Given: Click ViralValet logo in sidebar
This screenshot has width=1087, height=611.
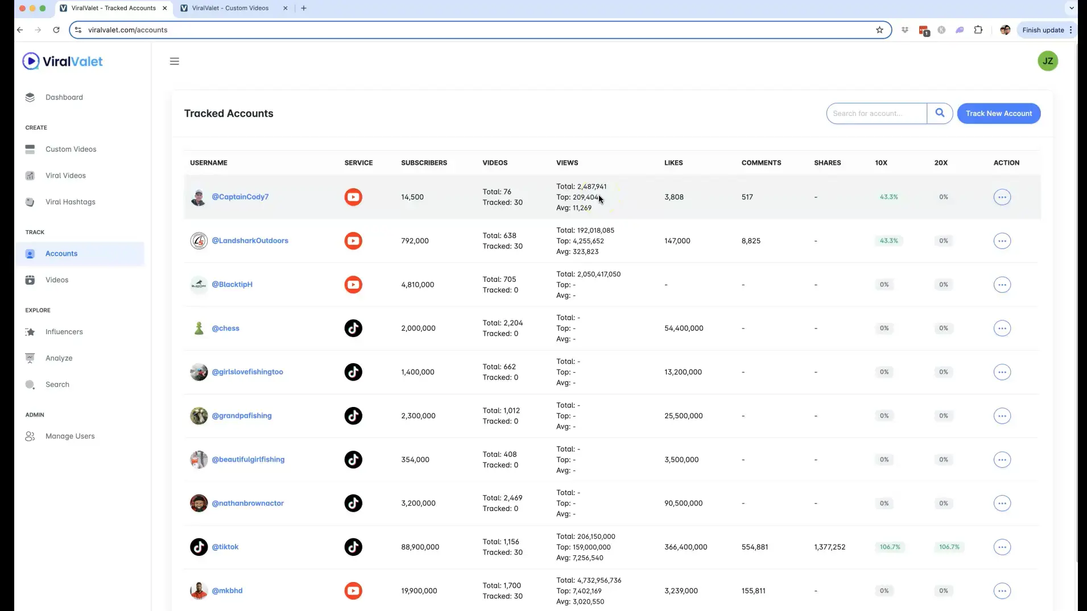Looking at the screenshot, I should click(x=63, y=61).
